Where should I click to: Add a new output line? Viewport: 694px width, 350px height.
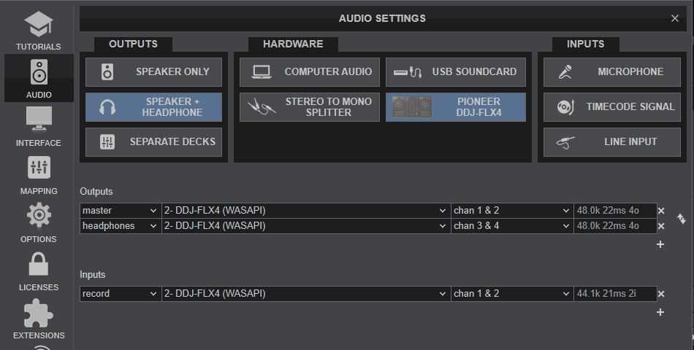(x=660, y=244)
